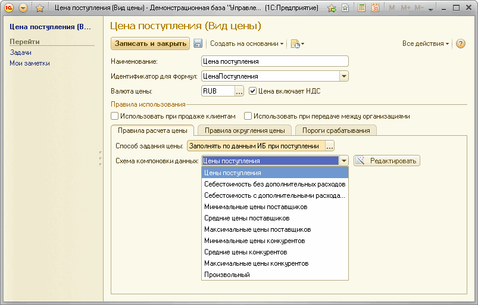Viewport: 478px width, 305px height.
Task: Open 'Пороги срабатывания' tab
Action: [x=336, y=130]
